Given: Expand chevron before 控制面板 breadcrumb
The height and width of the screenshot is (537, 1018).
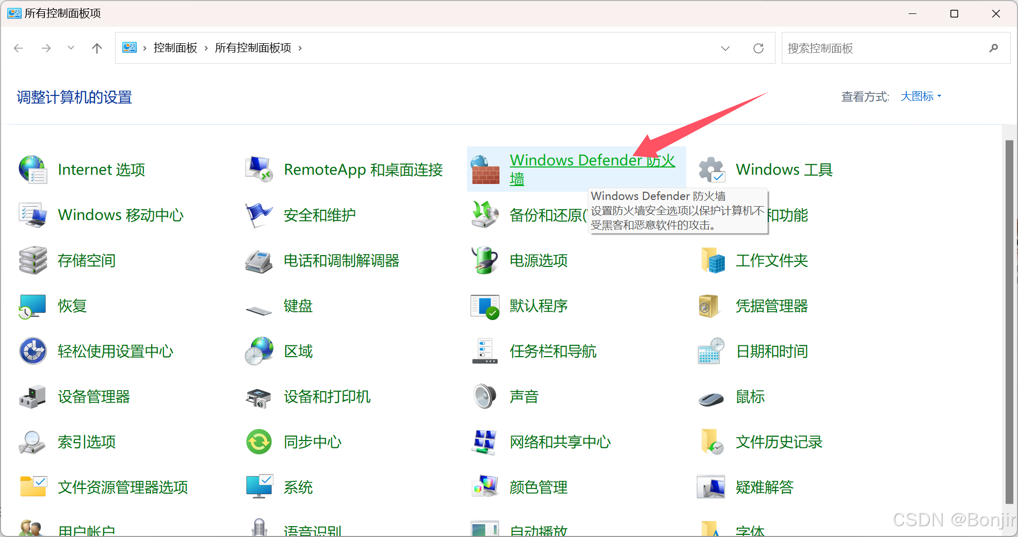Looking at the screenshot, I should pyautogui.click(x=144, y=48).
